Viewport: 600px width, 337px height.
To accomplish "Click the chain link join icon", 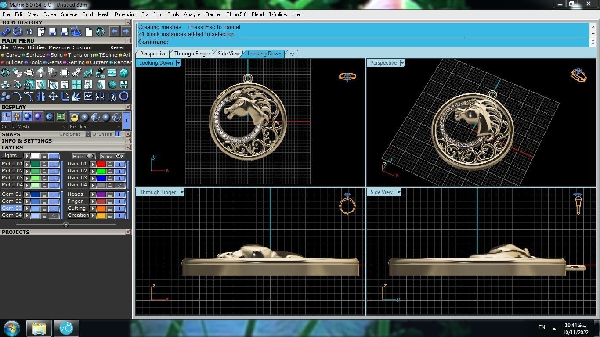I will coord(88,96).
